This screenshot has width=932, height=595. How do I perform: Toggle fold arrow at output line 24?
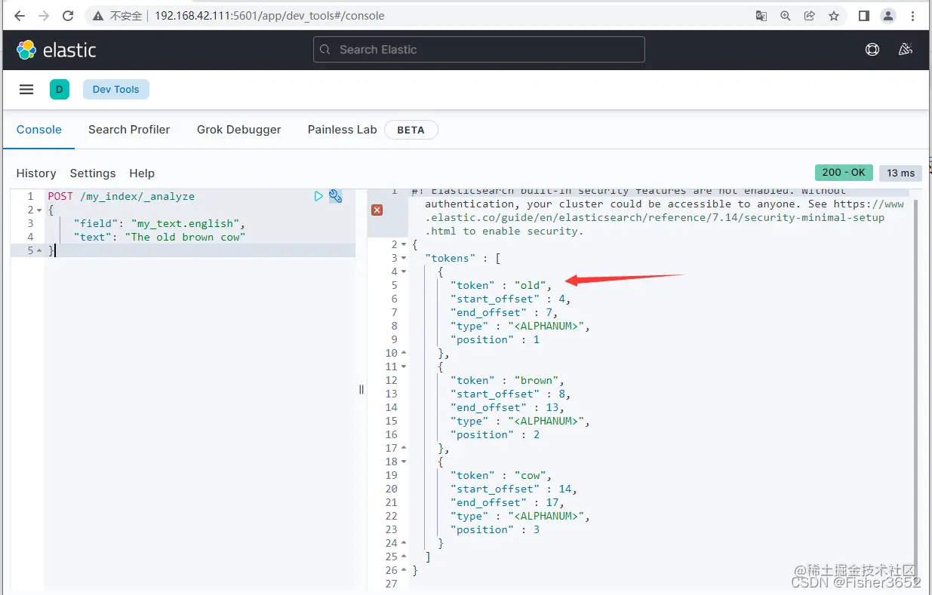tap(404, 544)
